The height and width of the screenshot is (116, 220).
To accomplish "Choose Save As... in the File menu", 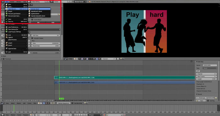I will pos(16,21).
